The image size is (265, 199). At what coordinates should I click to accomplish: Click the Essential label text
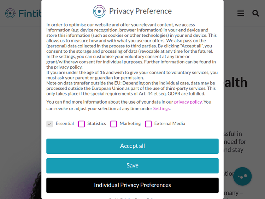[x=65, y=124]
